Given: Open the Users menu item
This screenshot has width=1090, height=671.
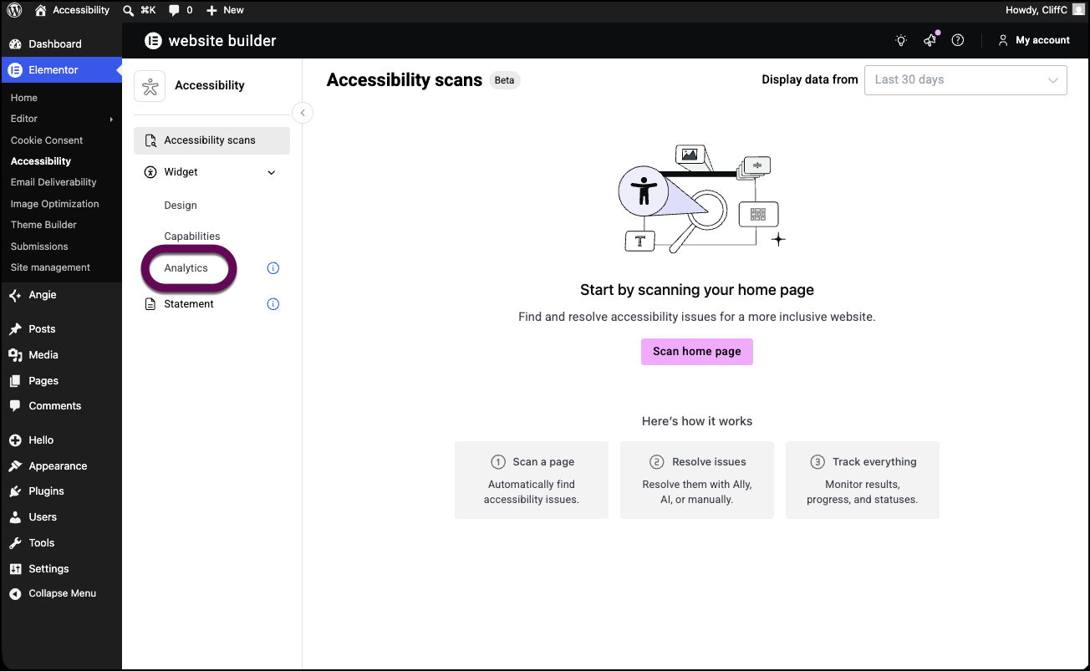Looking at the screenshot, I should (x=62, y=517).
